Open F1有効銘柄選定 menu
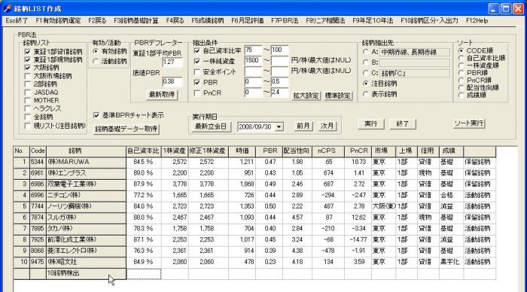The width and height of the screenshot is (527, 292). click(58, 21)
